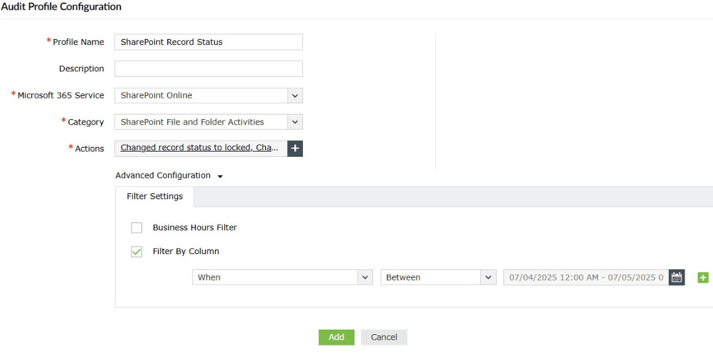
Task: Click the plus icon next to Actions
Action: (295, 148)
